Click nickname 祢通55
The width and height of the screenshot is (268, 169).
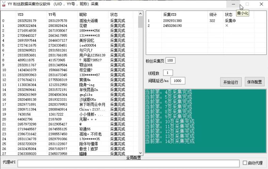(85, 129)
